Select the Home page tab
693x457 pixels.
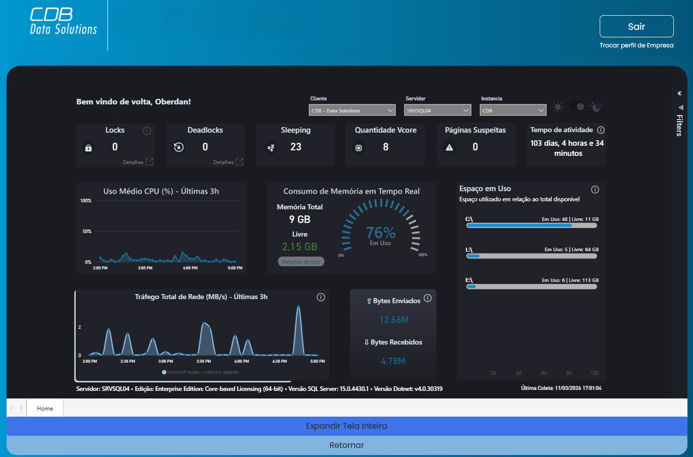[45, 409]
